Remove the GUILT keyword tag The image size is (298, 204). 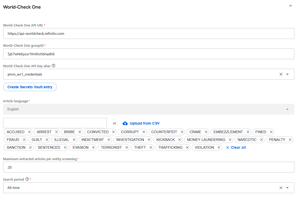pos(47,140)
